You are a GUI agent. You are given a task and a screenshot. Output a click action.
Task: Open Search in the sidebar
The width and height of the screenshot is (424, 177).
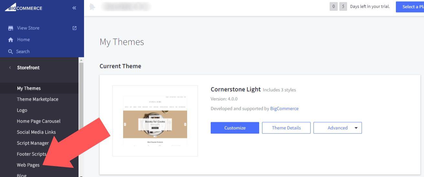point(23,52)
